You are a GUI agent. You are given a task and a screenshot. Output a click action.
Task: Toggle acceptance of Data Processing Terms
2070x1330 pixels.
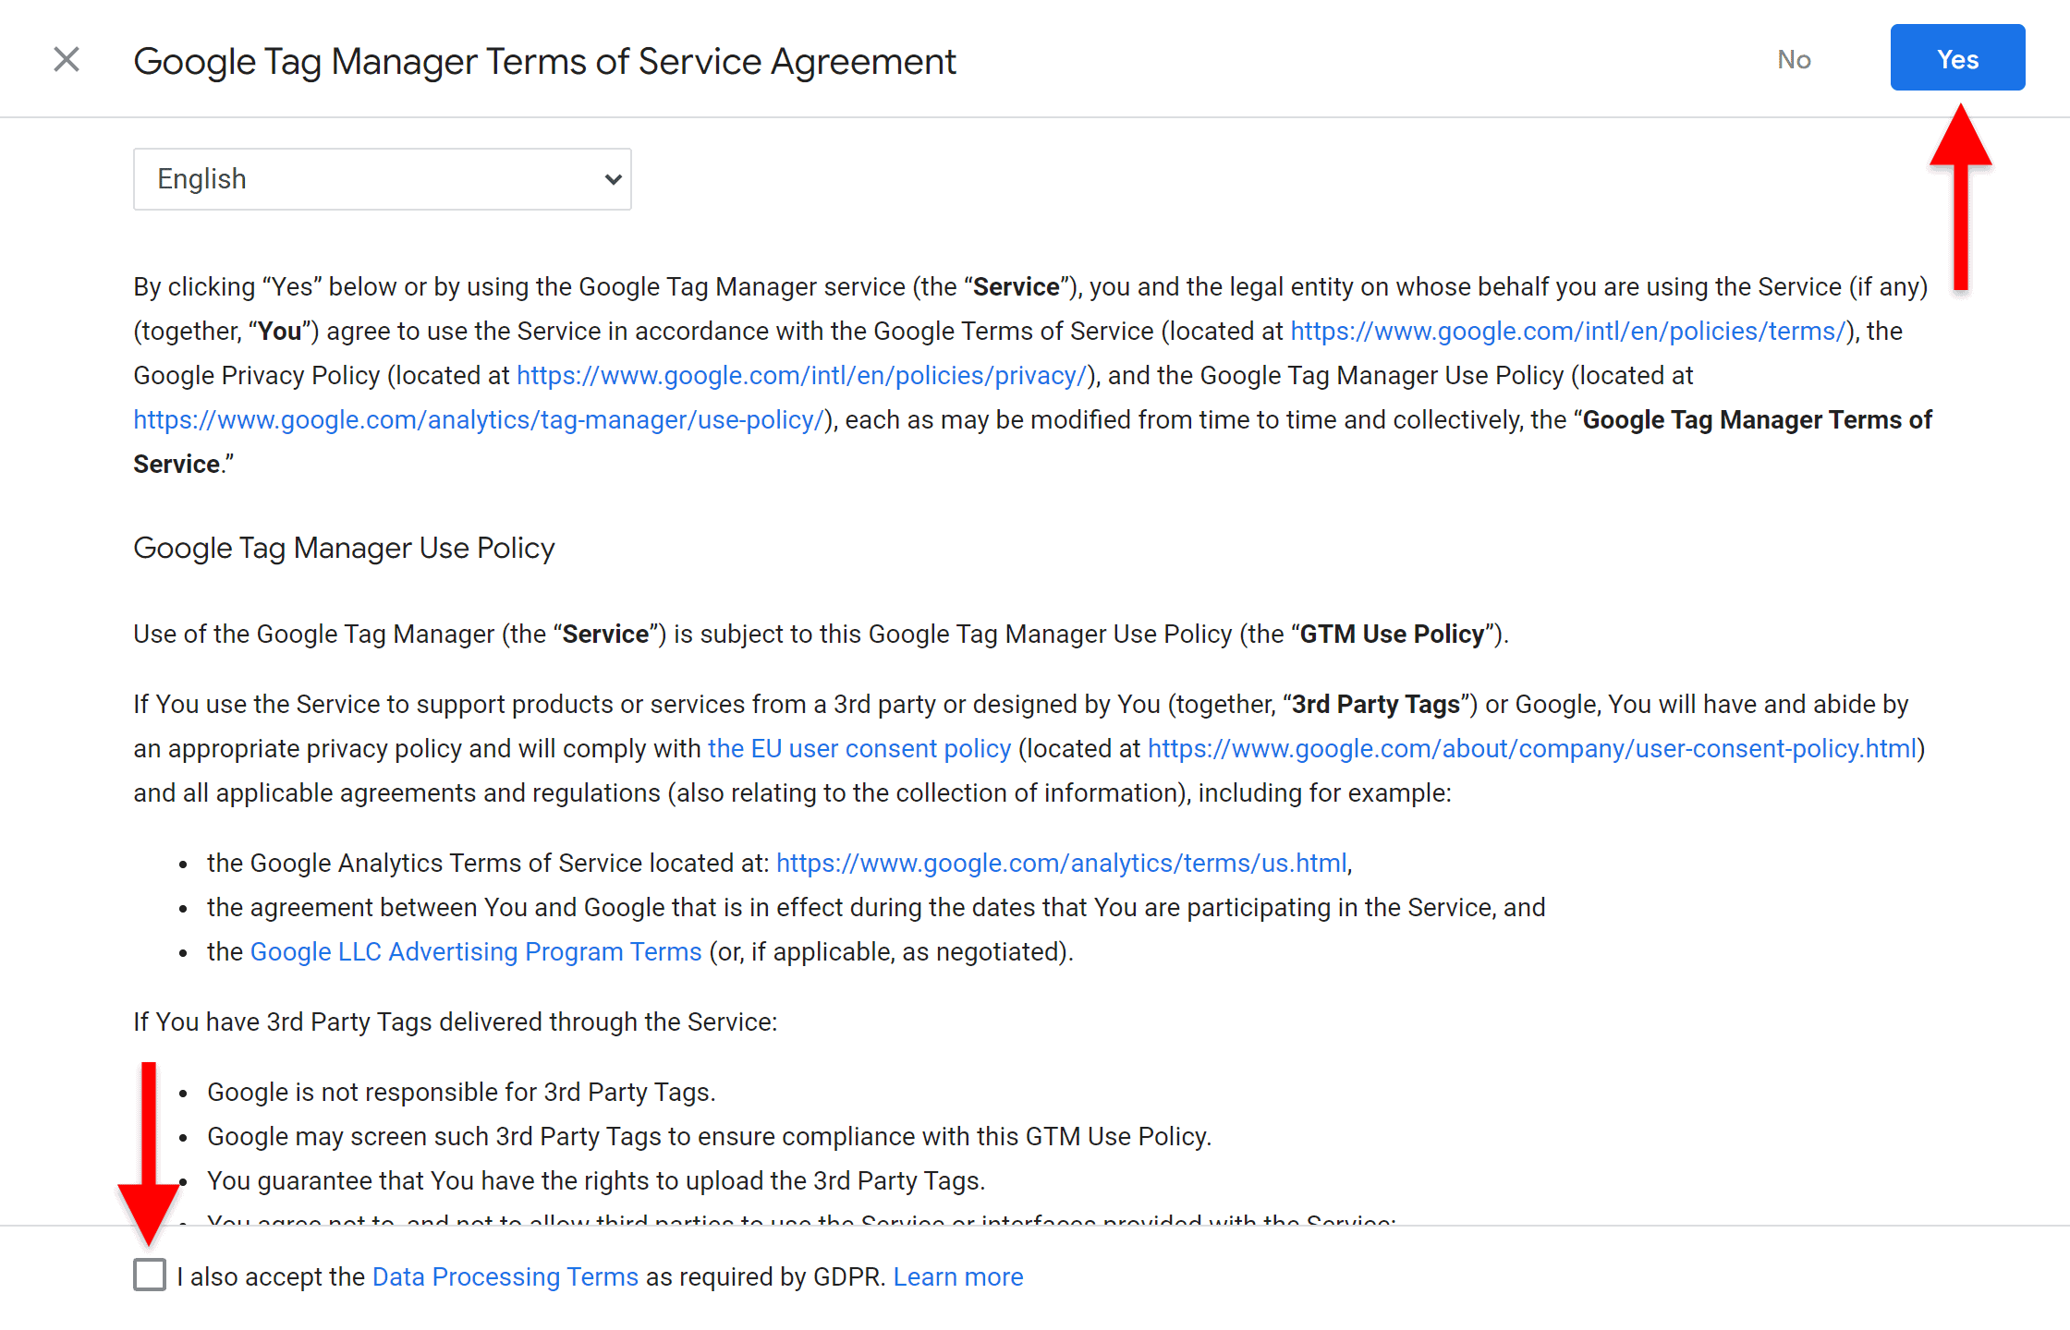pyautogui.click(x=149, y=1275)
